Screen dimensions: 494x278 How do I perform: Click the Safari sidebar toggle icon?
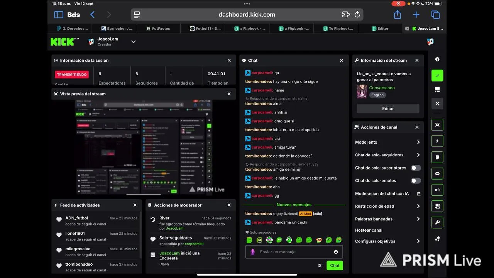[59, 15]
